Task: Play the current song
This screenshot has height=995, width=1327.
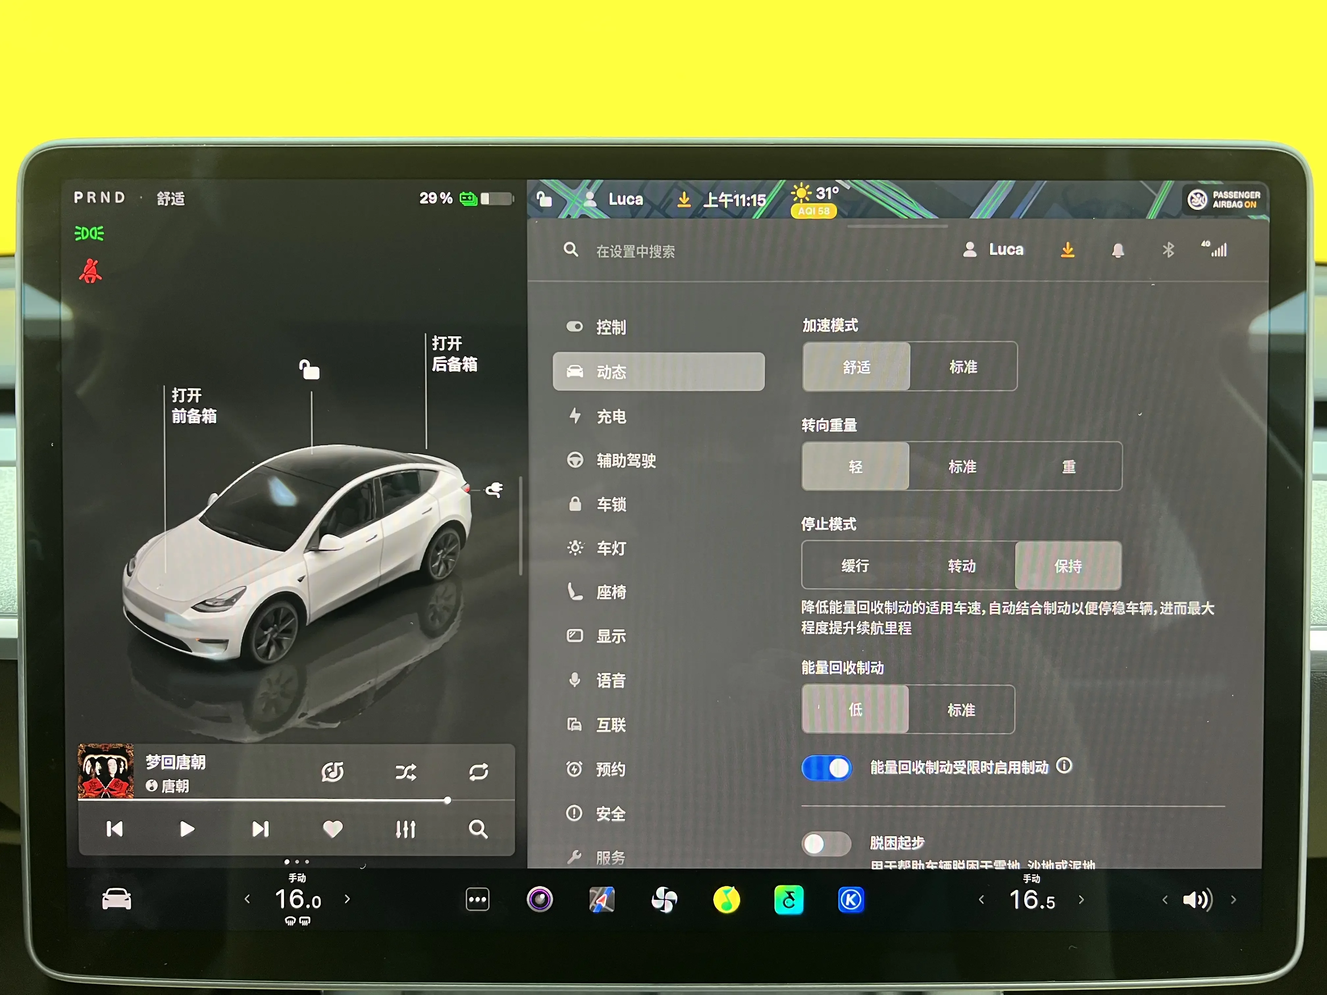Action: (x=187, y=829)
